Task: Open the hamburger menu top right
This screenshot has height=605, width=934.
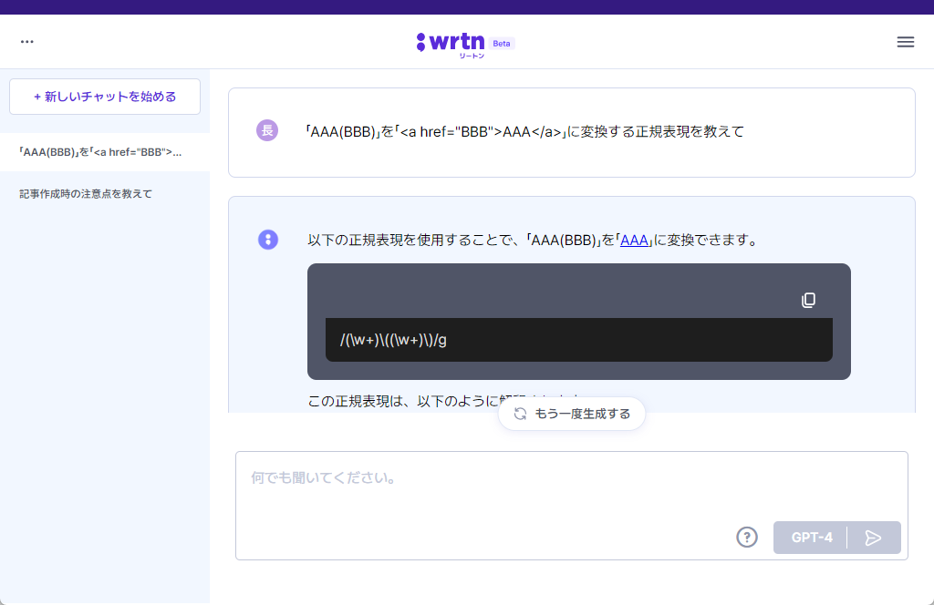Action: [x=906, y=41]
